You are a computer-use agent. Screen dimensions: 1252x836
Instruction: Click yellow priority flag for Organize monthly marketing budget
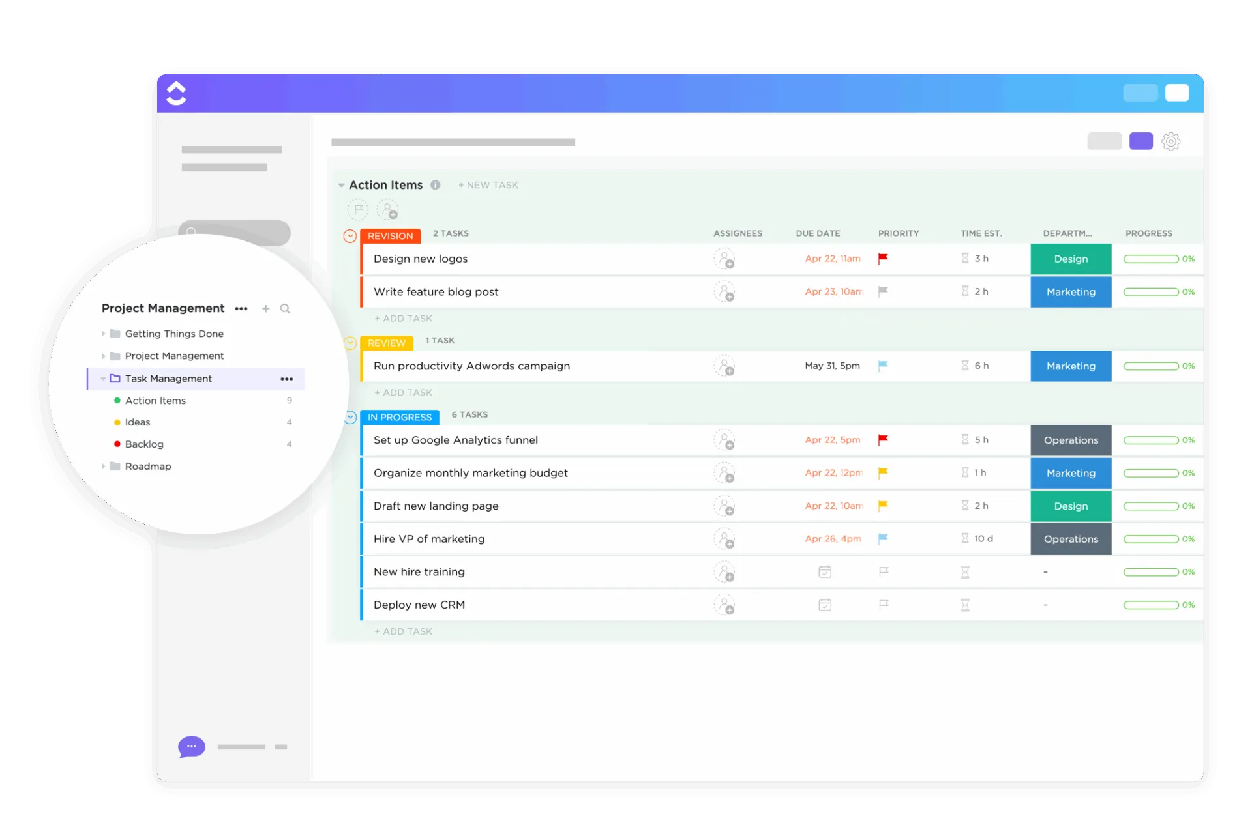tap(883, 473)
